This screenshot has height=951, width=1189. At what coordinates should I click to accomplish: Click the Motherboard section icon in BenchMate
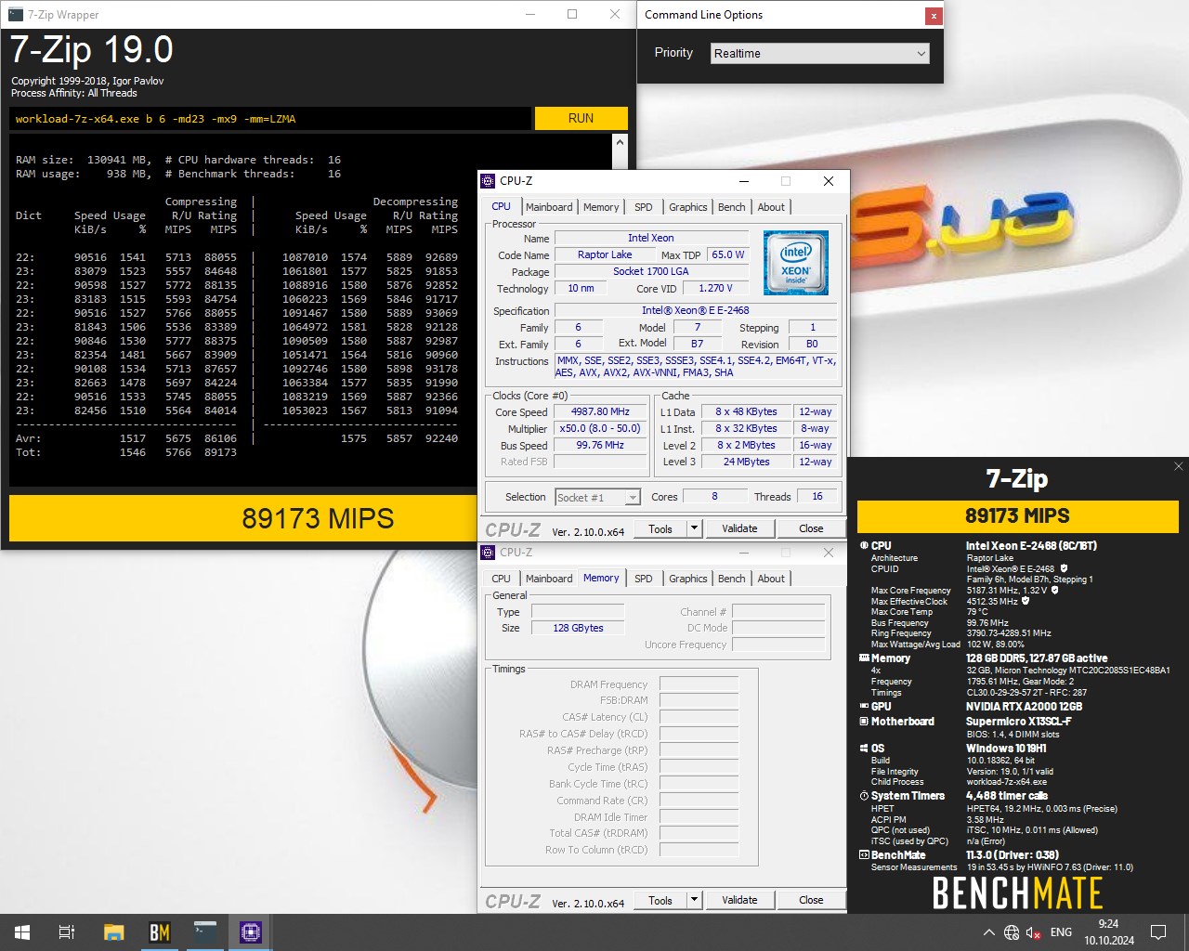(x=864, y=722)
